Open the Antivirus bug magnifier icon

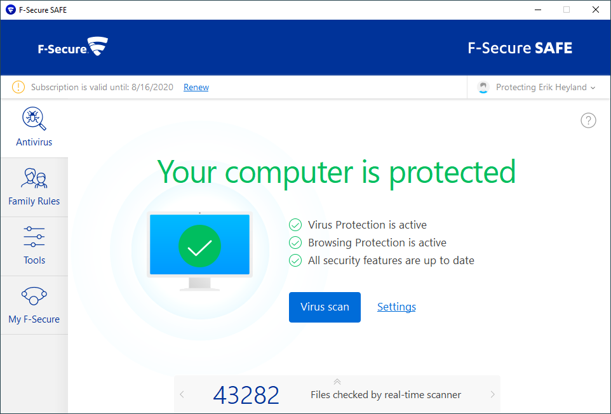click(x=34, y=119)
